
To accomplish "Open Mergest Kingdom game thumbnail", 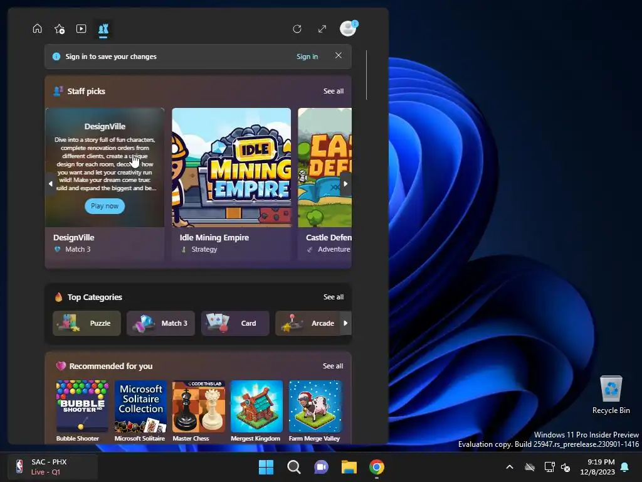I will (256, 406).
